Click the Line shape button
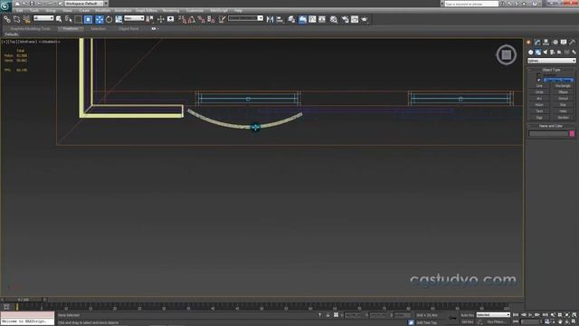 point(539,86)
